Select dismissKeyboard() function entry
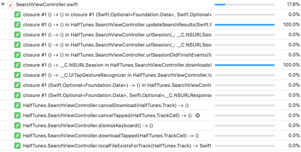The image size is (301, 152). (x=150, y=125)
